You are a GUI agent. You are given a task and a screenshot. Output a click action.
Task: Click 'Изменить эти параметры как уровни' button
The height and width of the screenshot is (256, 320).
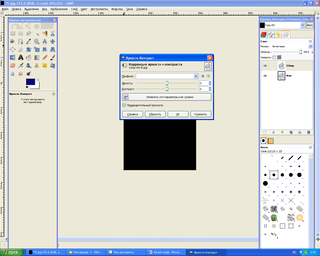tap(167, 97)
